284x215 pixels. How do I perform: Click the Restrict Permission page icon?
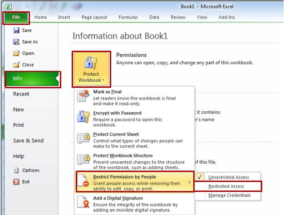click(x=83, y=180)
